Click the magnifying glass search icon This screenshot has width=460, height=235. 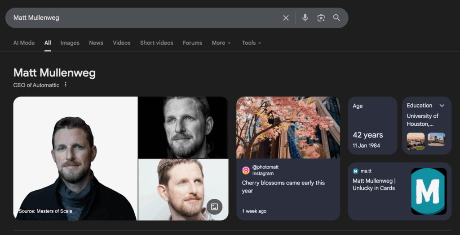click(x=336, y=18)
